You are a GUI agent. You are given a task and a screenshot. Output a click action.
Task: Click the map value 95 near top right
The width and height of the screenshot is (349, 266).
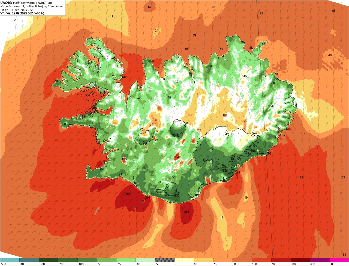click(x=261, y=13)
